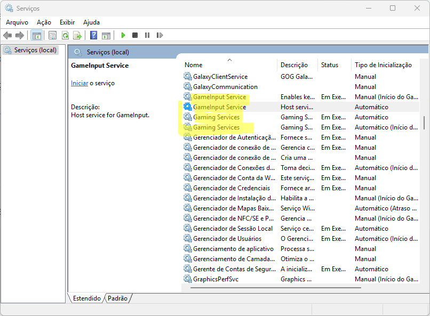430x316 pixels.
Task: Click the 'Automático (Atraso ...' startup type cell
Action: (385, 208)
